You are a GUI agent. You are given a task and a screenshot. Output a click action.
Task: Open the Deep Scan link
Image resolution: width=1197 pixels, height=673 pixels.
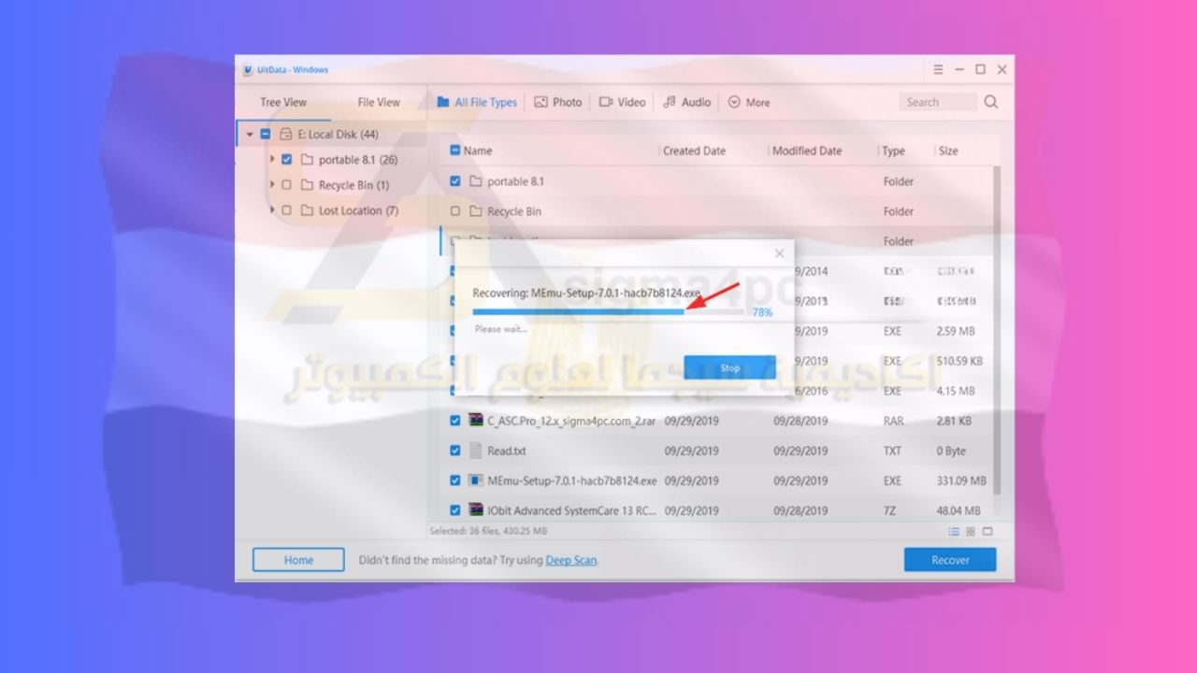point(570,561)
